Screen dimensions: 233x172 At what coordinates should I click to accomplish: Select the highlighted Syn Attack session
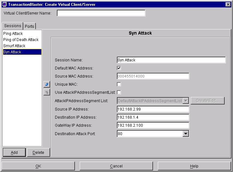(22, 52)
